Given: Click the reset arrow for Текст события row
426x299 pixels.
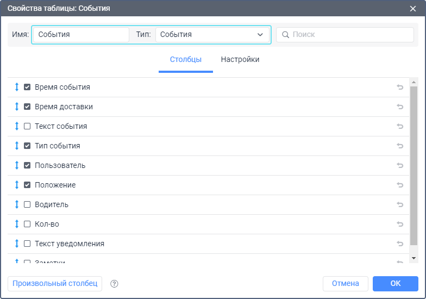Looking at the screenshot, I should [x=400, y=126].
